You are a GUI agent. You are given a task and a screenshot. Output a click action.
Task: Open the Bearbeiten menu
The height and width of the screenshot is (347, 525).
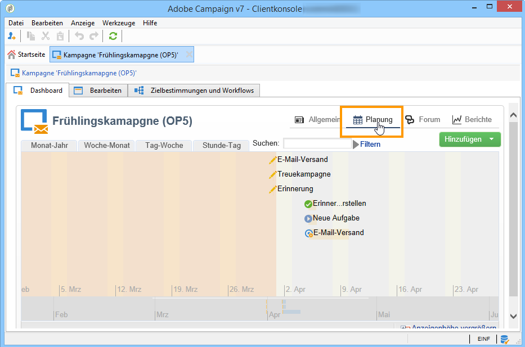pyautogui.click(x=47, y=23)
